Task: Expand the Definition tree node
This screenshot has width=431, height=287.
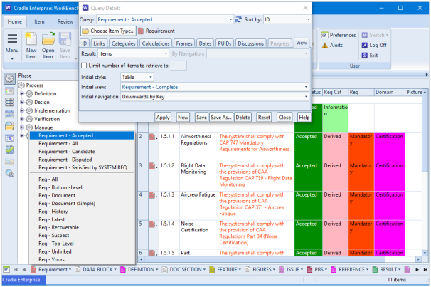Action: click(x=22, y=94)
